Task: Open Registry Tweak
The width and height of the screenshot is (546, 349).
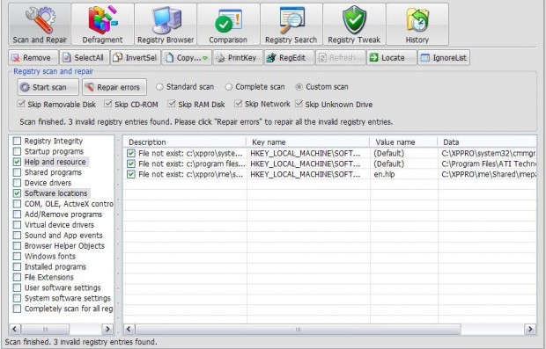Action: click(354, 25)
